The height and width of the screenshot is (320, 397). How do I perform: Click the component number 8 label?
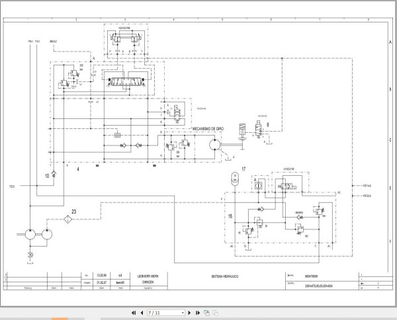268,124
